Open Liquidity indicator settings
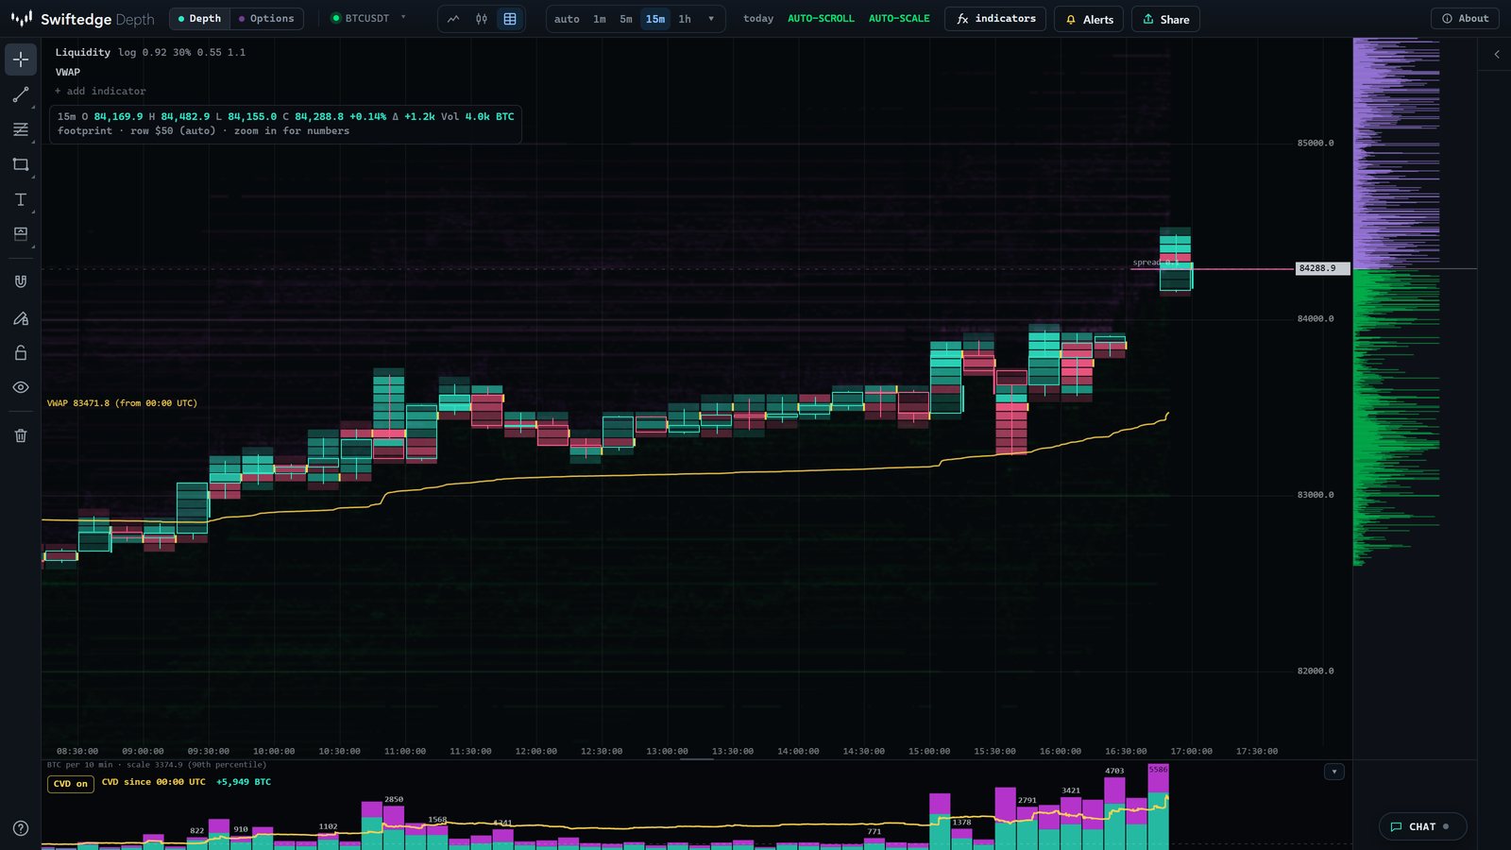Screen dimensions: 1511x850 [x=82, y=53]
